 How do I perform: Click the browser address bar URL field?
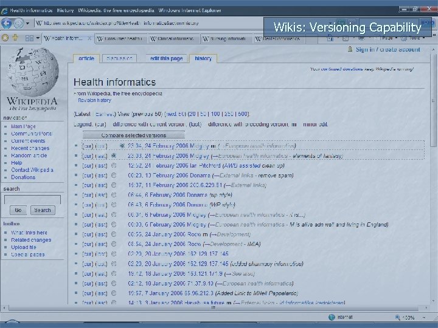coord(151,23)
